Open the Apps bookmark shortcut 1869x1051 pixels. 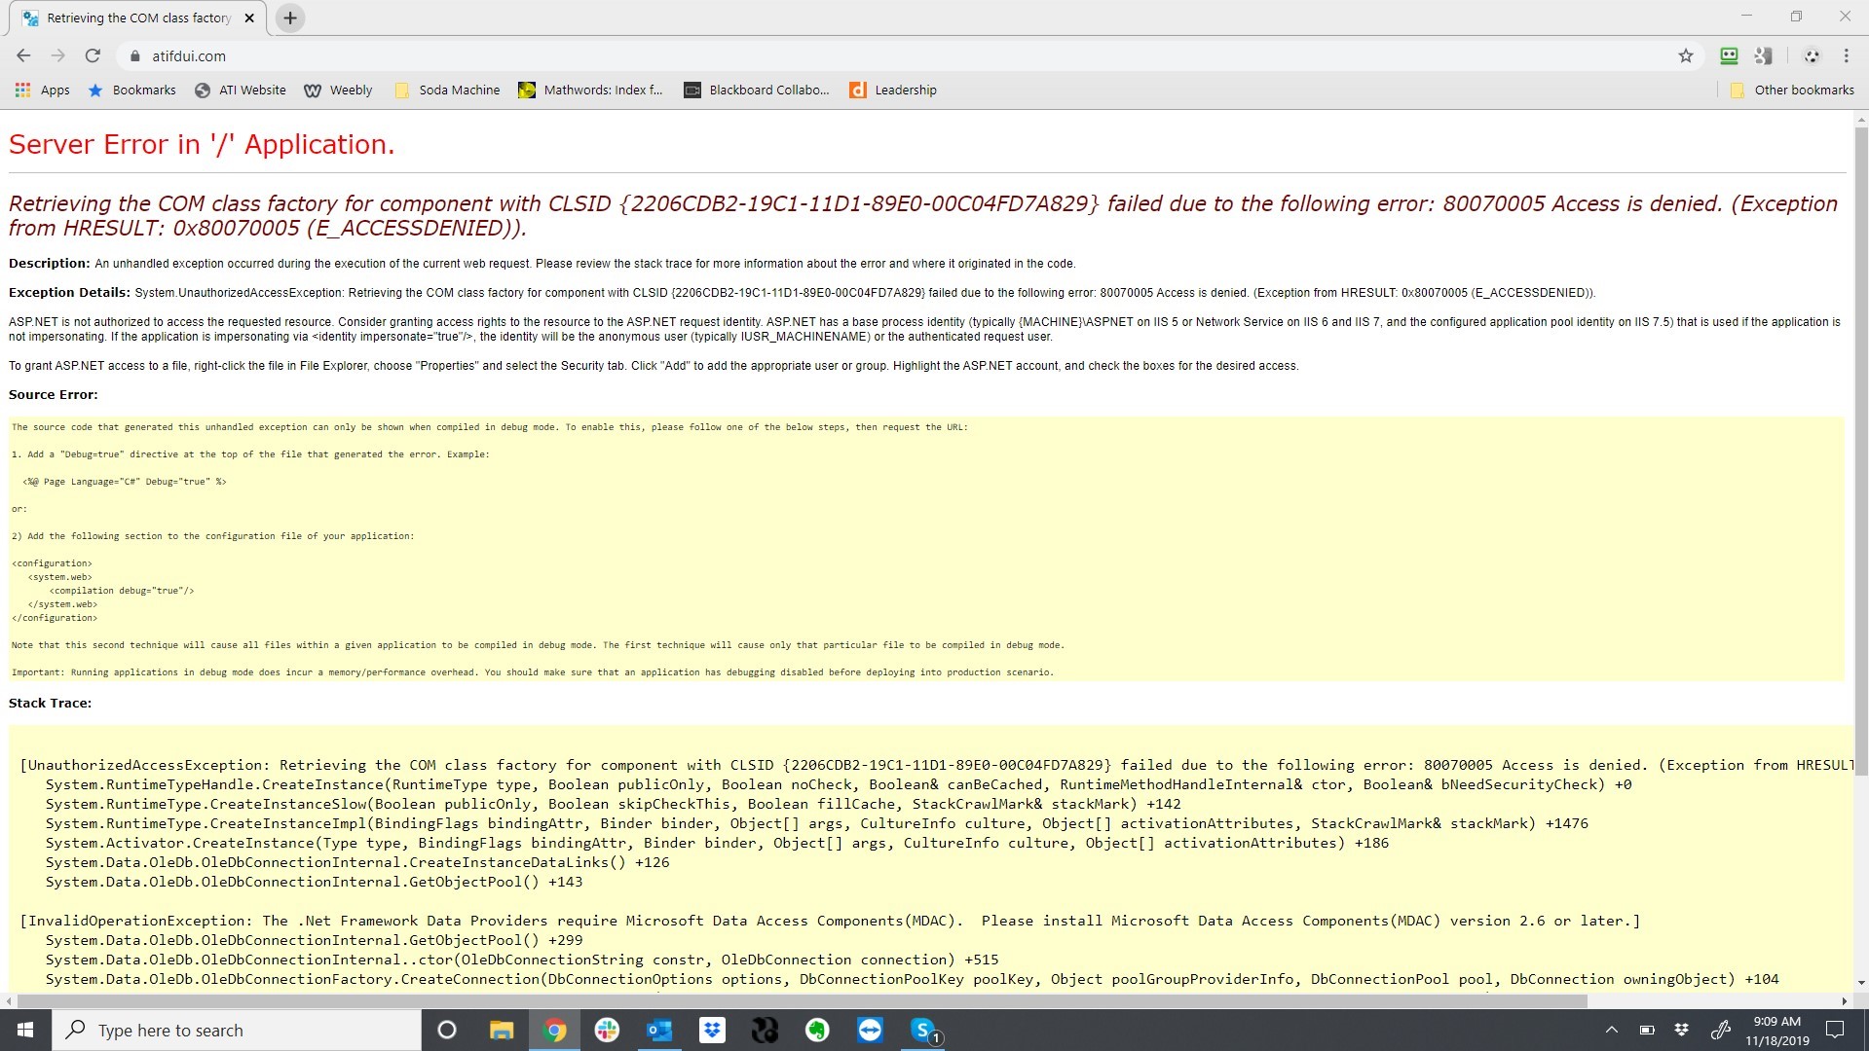coord(43,90)
